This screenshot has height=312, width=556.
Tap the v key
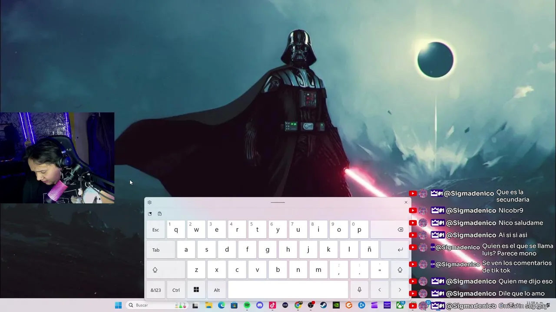(257, 270)
